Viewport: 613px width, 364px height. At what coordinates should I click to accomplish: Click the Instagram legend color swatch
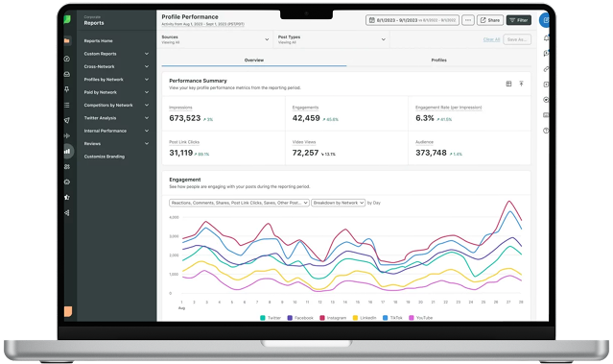pyautogui.click(x=322, y=318)
